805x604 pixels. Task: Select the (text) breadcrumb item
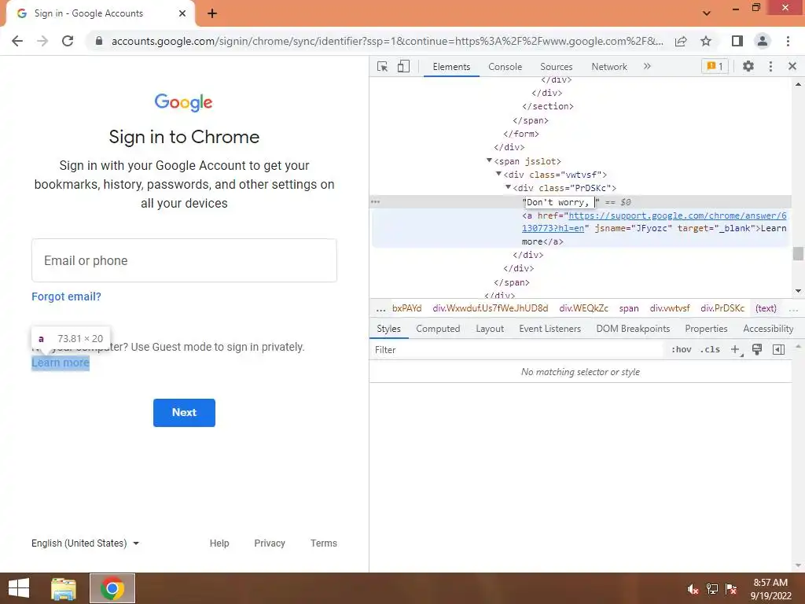(x=766, y=308)
